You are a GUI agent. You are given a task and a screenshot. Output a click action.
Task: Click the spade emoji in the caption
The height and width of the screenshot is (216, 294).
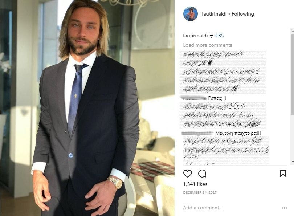click(211, 36)
